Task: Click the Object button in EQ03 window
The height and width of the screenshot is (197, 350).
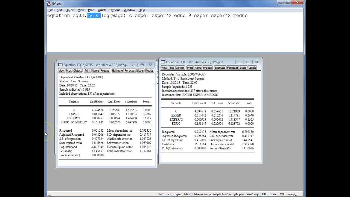Action: coord(180,68)
